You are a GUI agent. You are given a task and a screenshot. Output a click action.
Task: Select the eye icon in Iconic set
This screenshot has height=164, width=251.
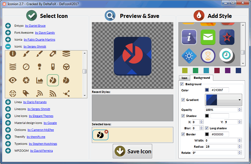pos(13,80)
